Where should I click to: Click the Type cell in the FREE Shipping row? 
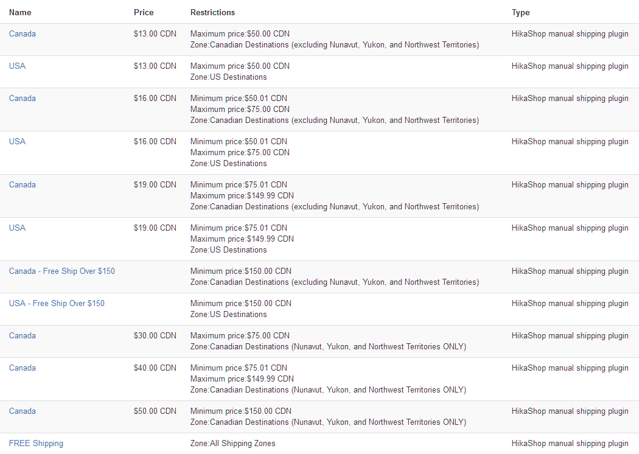[x=570, y=444]
